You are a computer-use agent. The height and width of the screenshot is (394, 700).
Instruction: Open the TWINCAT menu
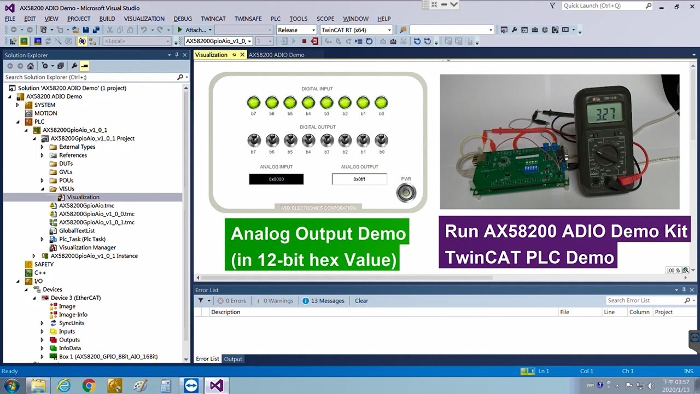(x=213, y=19)
